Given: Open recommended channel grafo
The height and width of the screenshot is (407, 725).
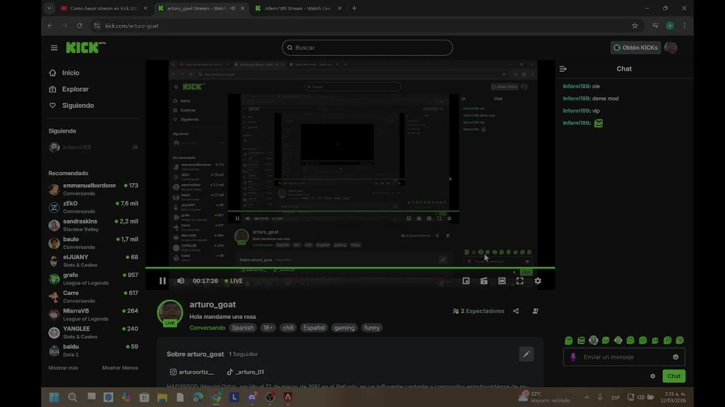Looking at the screenshot, I should pyautogui.click(x=93, y=279).
